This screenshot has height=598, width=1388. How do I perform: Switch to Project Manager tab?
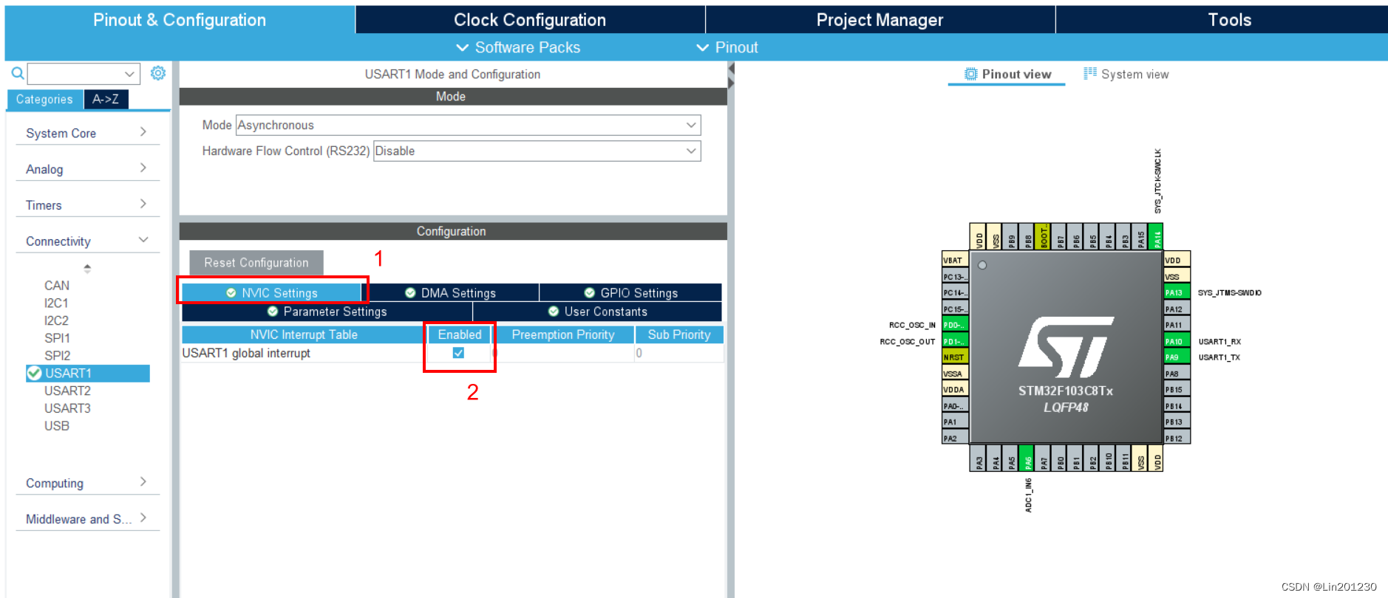tap(880, 20)
